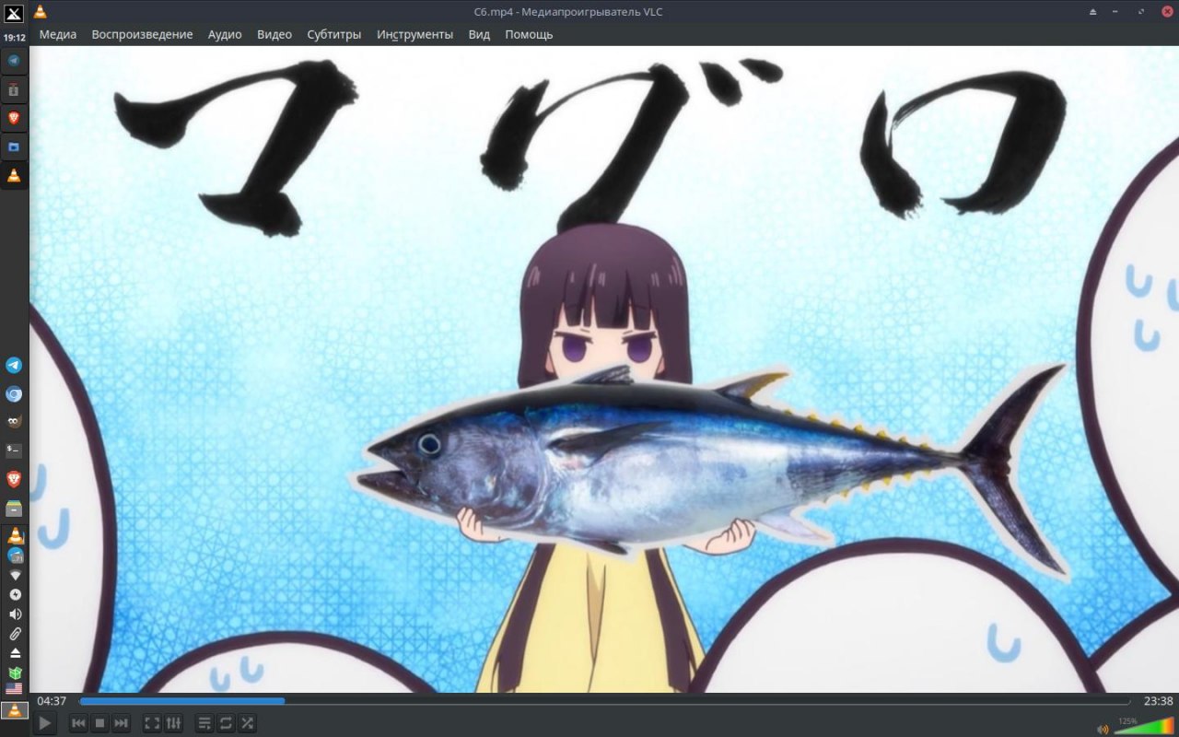Click the video frame showing the tuna
This screenshot has width=1179, height=737.
click(x=604, y=369)
